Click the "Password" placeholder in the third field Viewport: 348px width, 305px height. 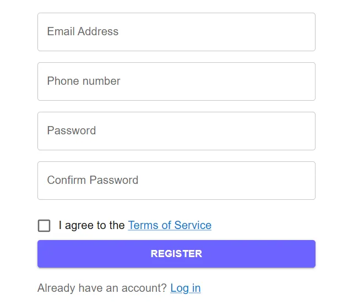[72, 130]
